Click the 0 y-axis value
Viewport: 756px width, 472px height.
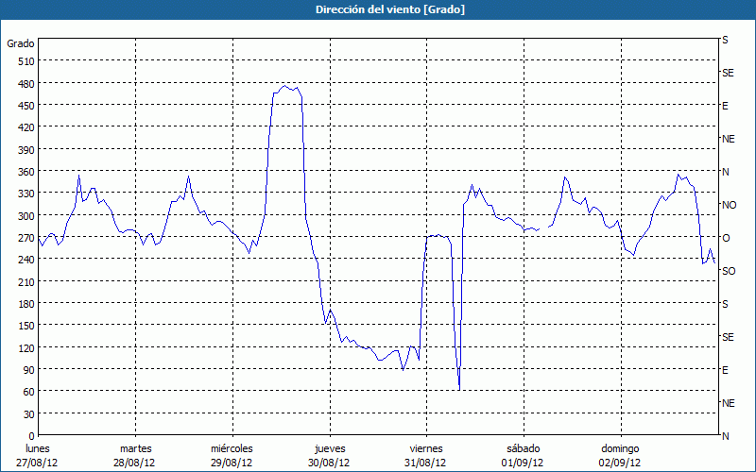coord(32,436)
